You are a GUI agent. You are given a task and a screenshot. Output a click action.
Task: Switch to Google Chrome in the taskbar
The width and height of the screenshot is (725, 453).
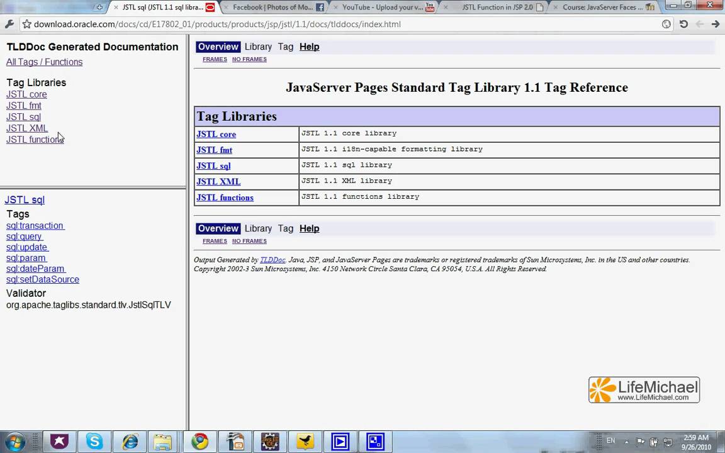tap(200, 442)
